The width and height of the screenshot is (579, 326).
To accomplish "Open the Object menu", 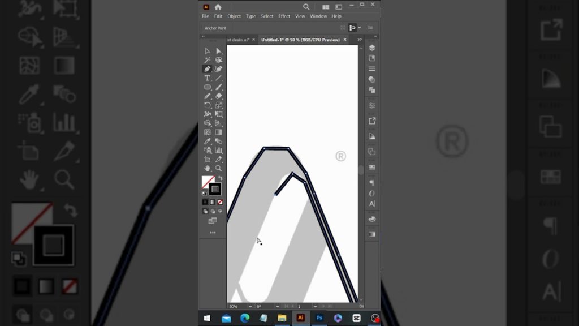I will click(234, 16).
